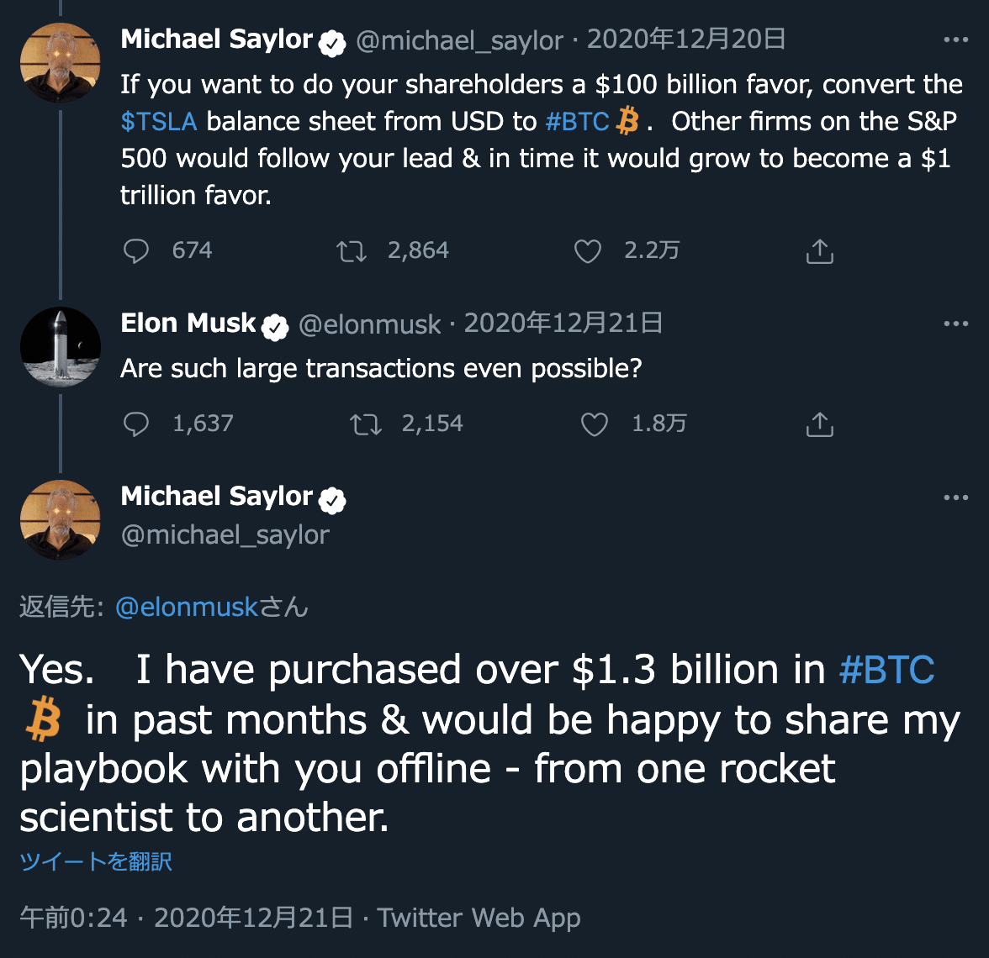Reply to Michael Saylor's first tweet
This screenshot has height=958, width=989.
tap(136, 251)
